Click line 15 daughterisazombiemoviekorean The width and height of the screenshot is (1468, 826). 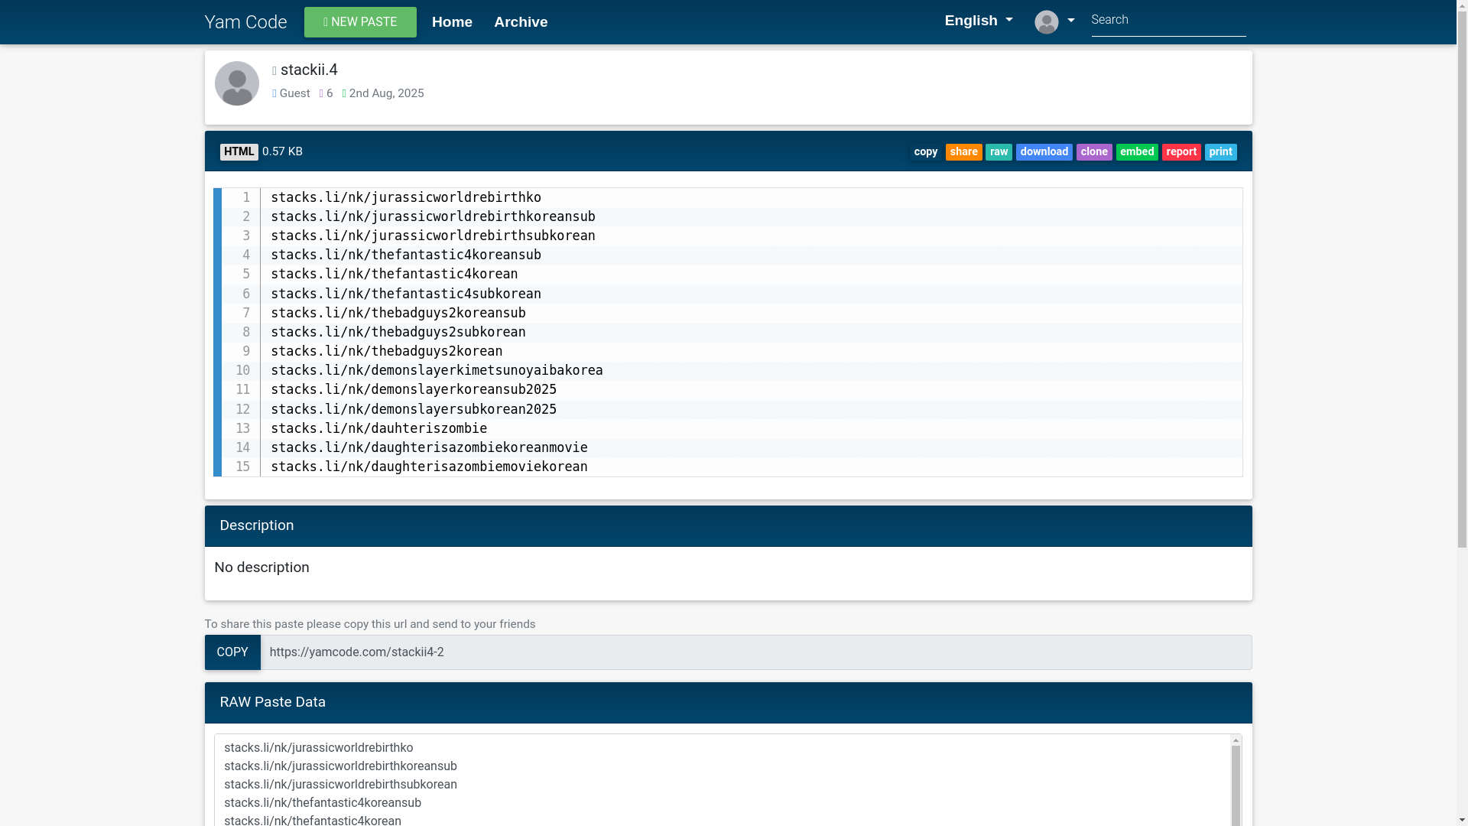tap(429, 467)
